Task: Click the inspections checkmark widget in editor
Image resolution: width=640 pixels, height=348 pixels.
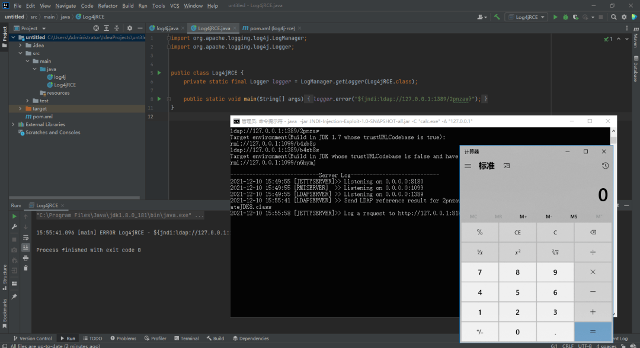Action: coord(608,38)
